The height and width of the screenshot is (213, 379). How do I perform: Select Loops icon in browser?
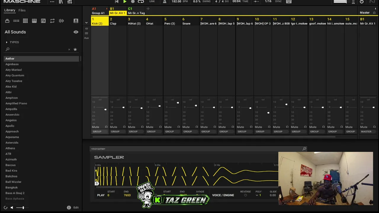click(52, 21)
